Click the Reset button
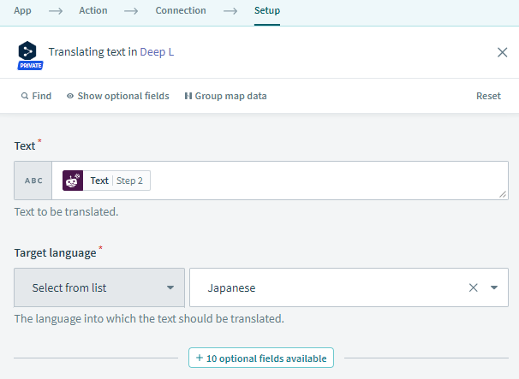This screenshot has height=379, width=519. 488,96
